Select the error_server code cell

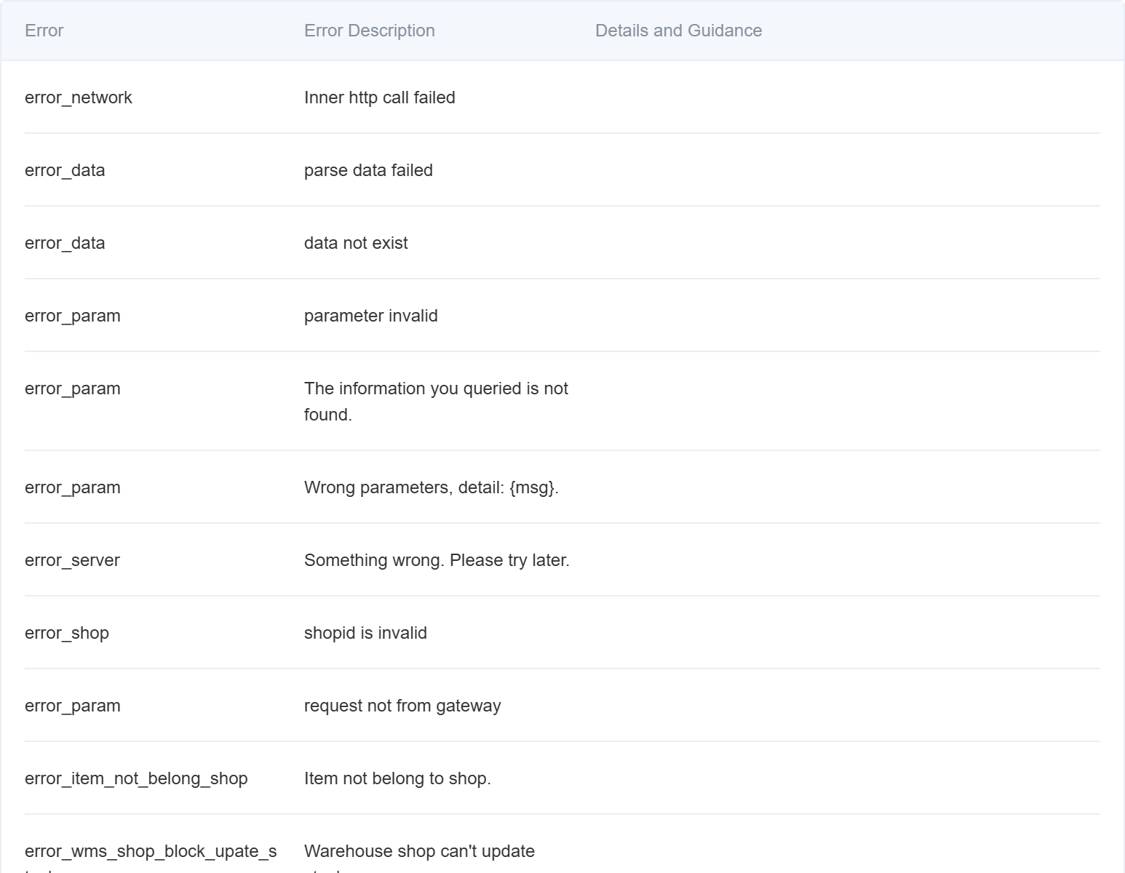[x=72, y=560]
